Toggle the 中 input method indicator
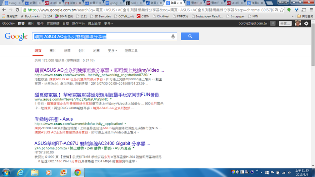The height and width of the screenshot is (177, 315). pyautogui.click(x=237, y=172)
